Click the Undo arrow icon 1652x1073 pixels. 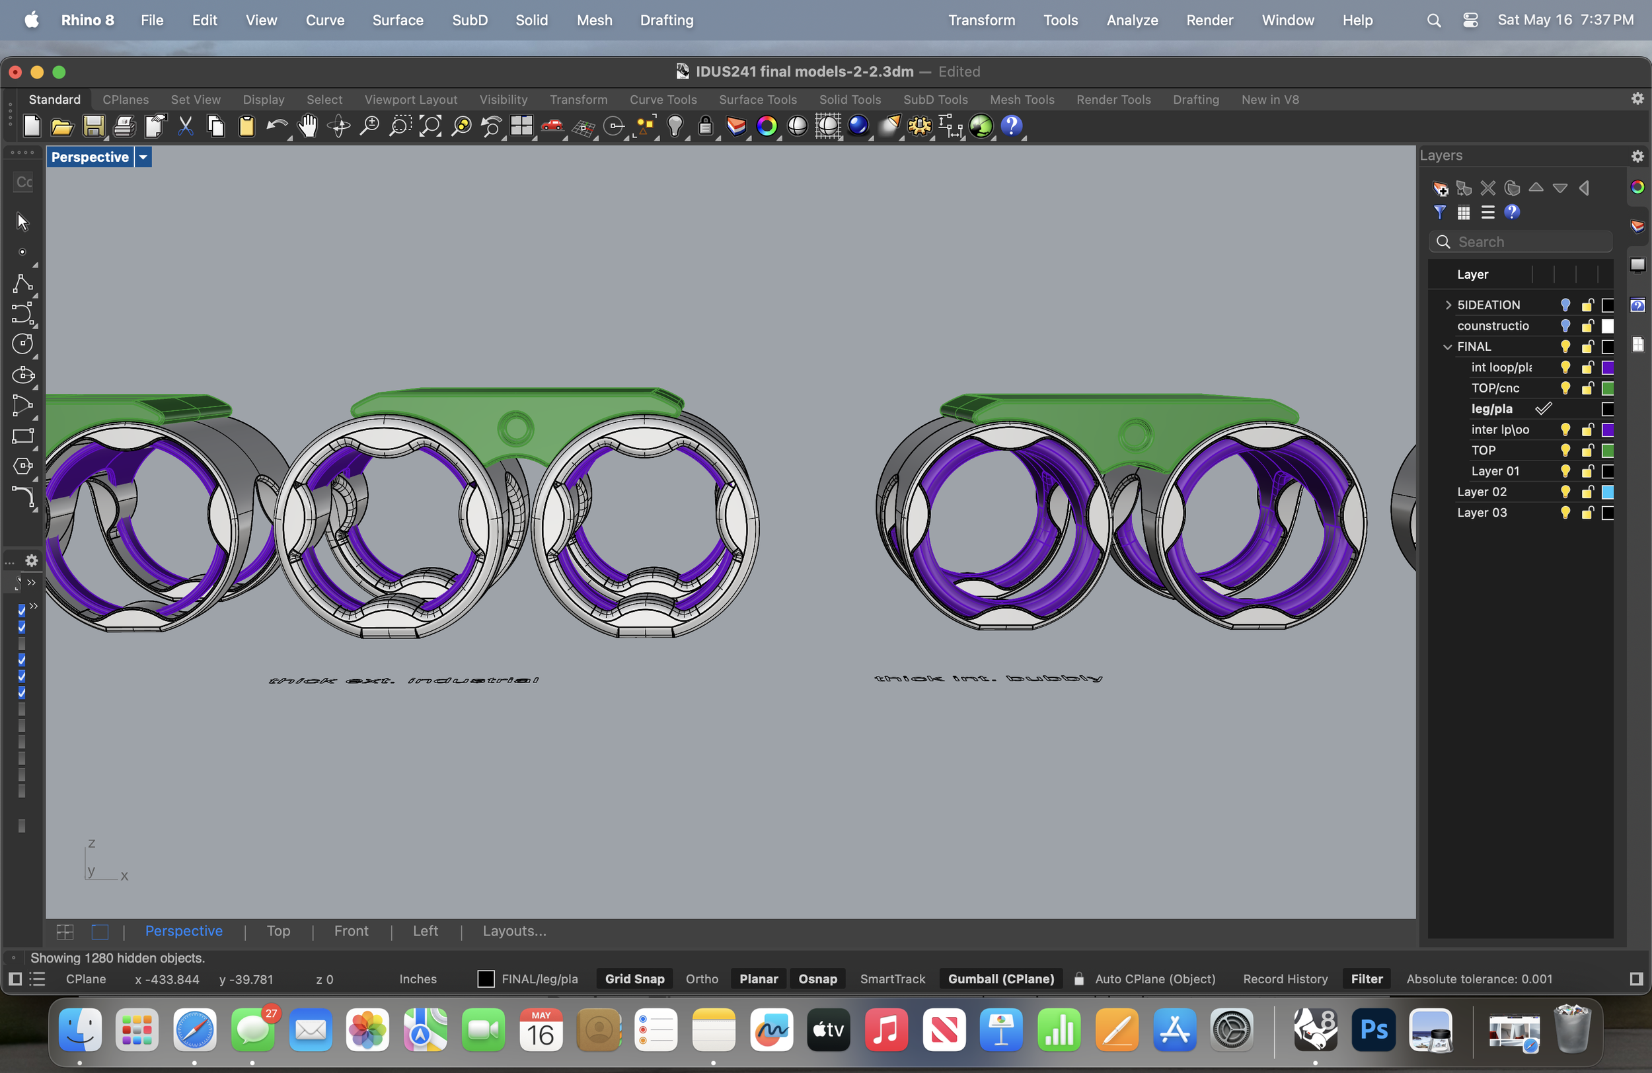click(x=277, y=126)
